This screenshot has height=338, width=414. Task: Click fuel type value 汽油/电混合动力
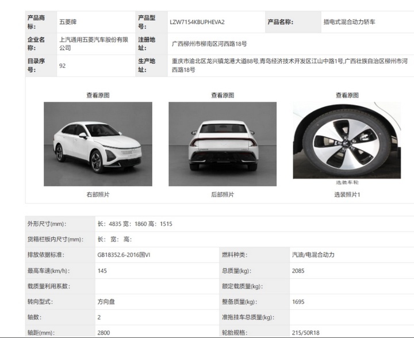[x=313, y=255]
